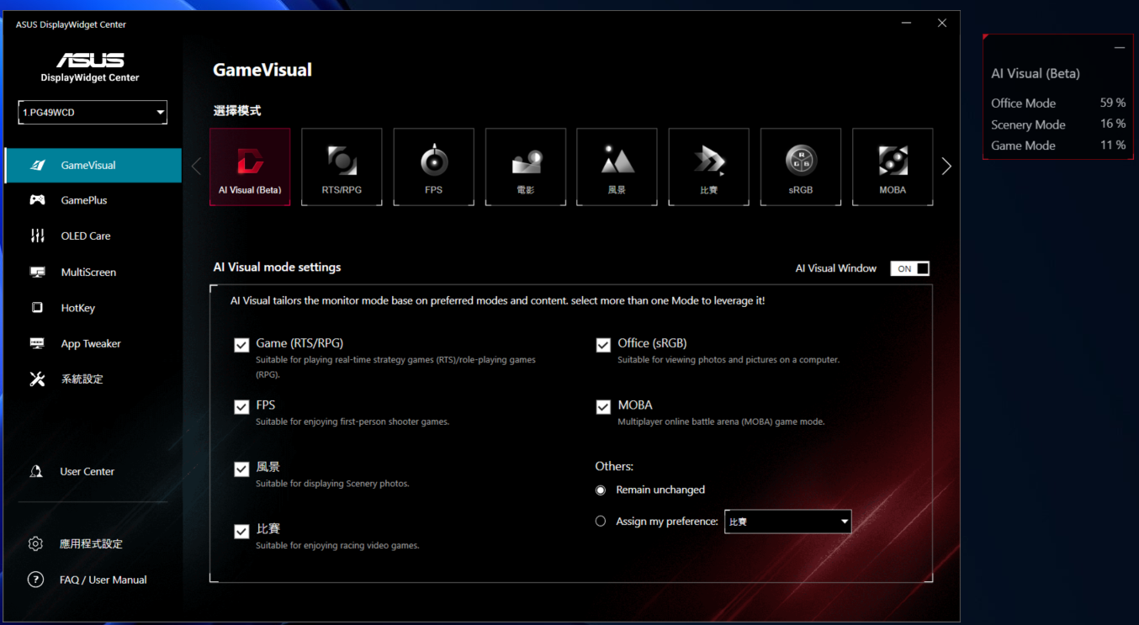Turn off the AI Visual Window switch
Screen dimensions: 1139x625
point(910,268)
